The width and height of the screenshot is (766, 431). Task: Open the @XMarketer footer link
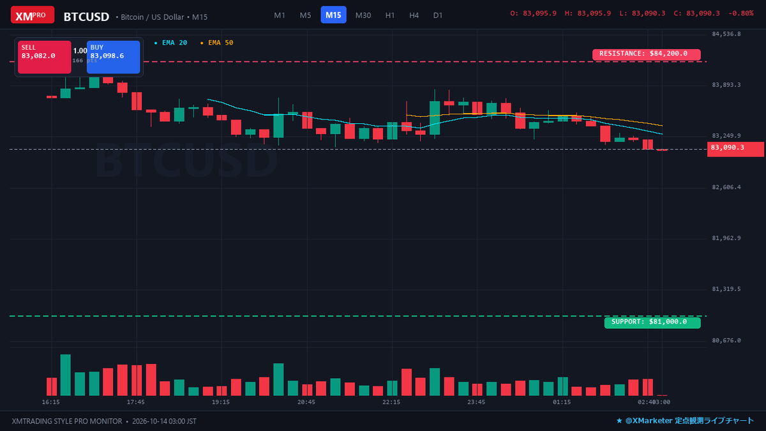(x=685, y=421)
